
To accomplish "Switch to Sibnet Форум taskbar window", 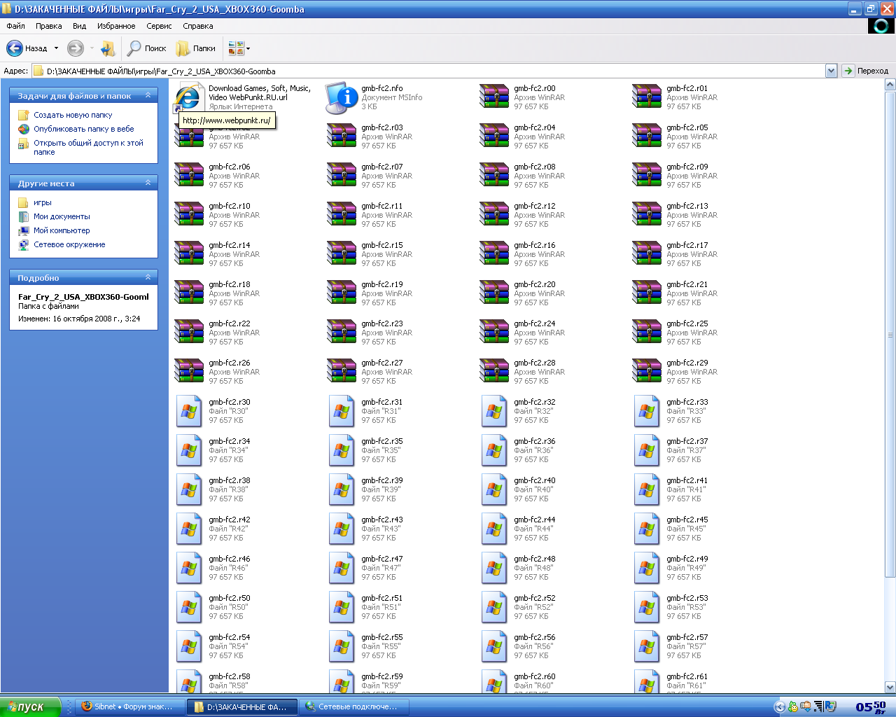I will (x=130, y=706).
